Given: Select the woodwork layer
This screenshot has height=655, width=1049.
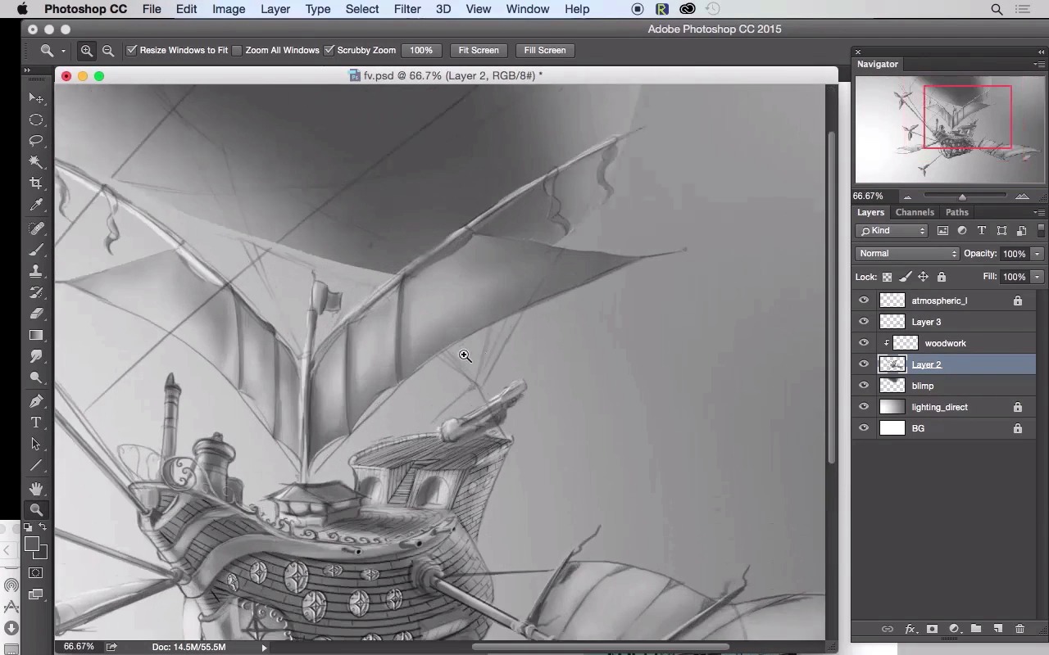Looking at the screenshot, I should 945,343.
